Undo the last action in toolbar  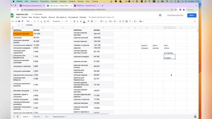tap(13, 21)
